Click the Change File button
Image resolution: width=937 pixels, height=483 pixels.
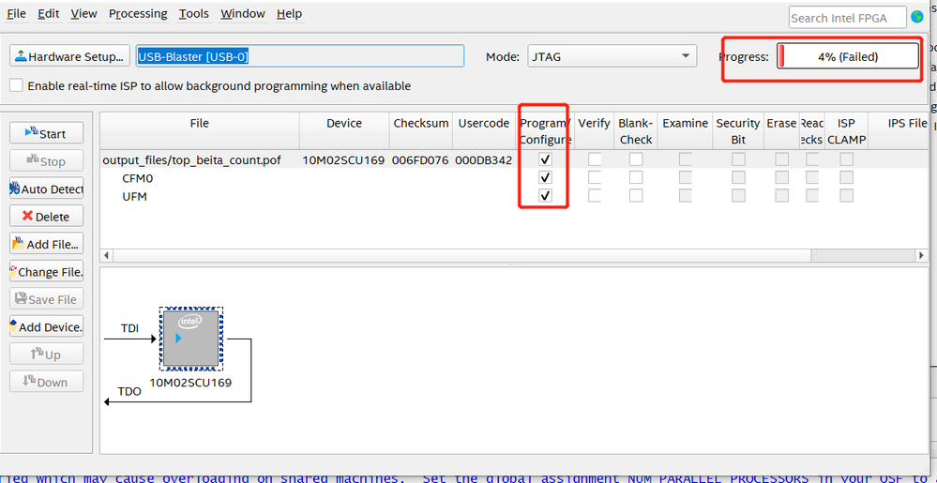click(47, 271)
